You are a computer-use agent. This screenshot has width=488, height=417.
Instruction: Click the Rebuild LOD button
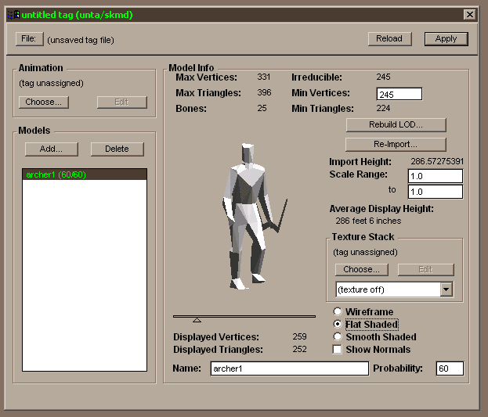(396, 124)
